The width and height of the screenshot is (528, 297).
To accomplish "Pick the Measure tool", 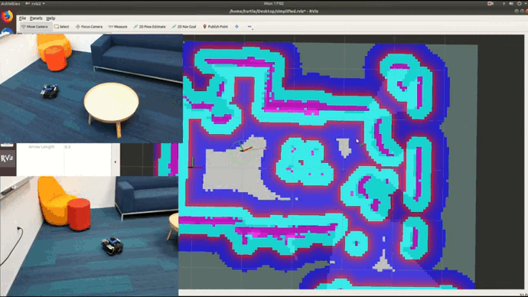I will (x=118, y=27).
